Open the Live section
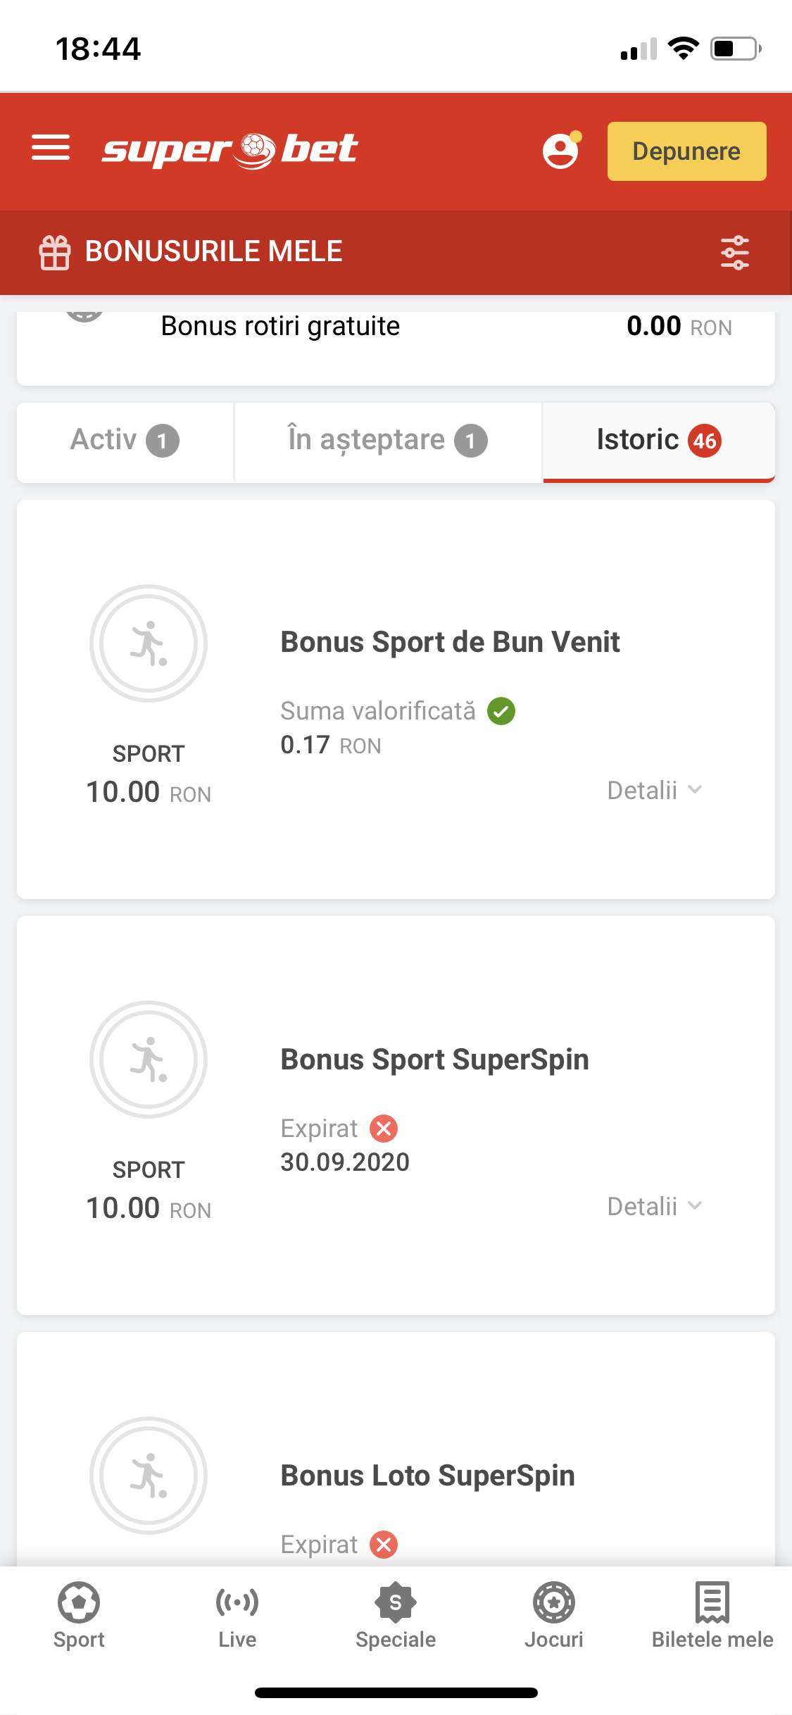This screenshot has height=1715, width=792. click(x=237, y=1615)
